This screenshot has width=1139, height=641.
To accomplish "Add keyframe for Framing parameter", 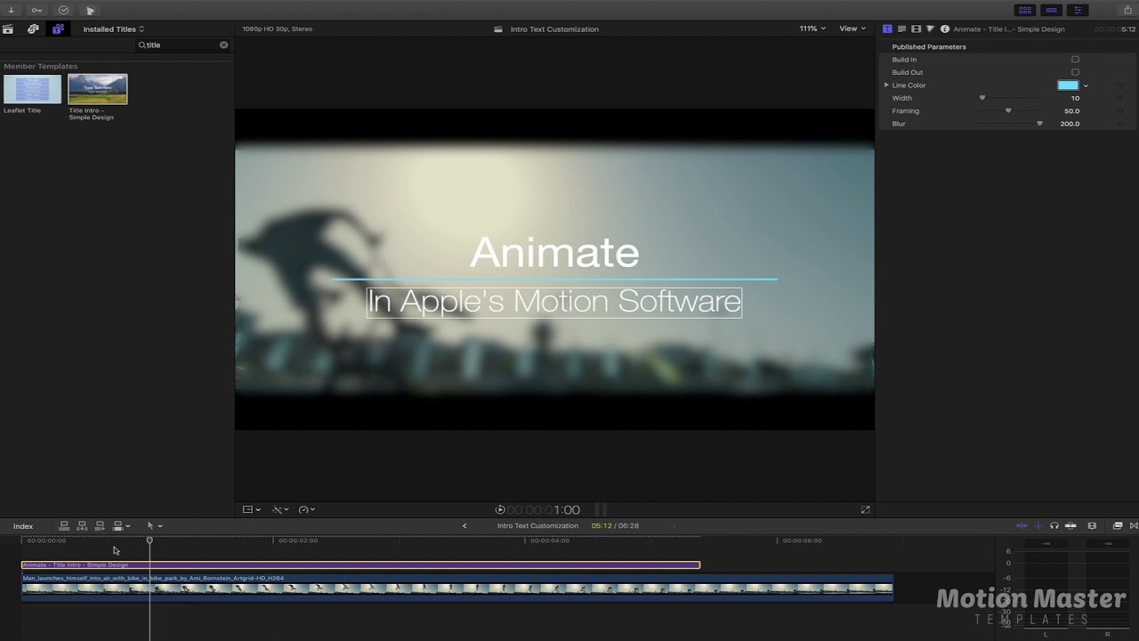I will (1119, 111).
